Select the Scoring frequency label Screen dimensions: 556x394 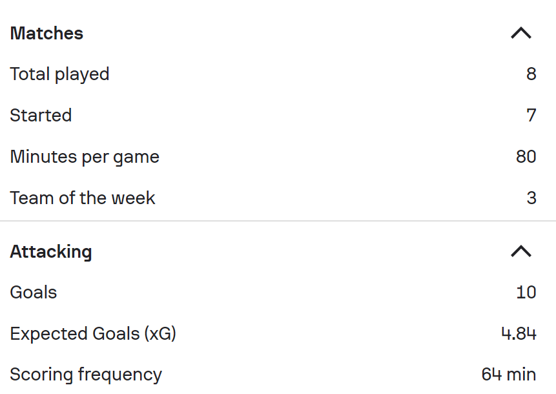86,375
